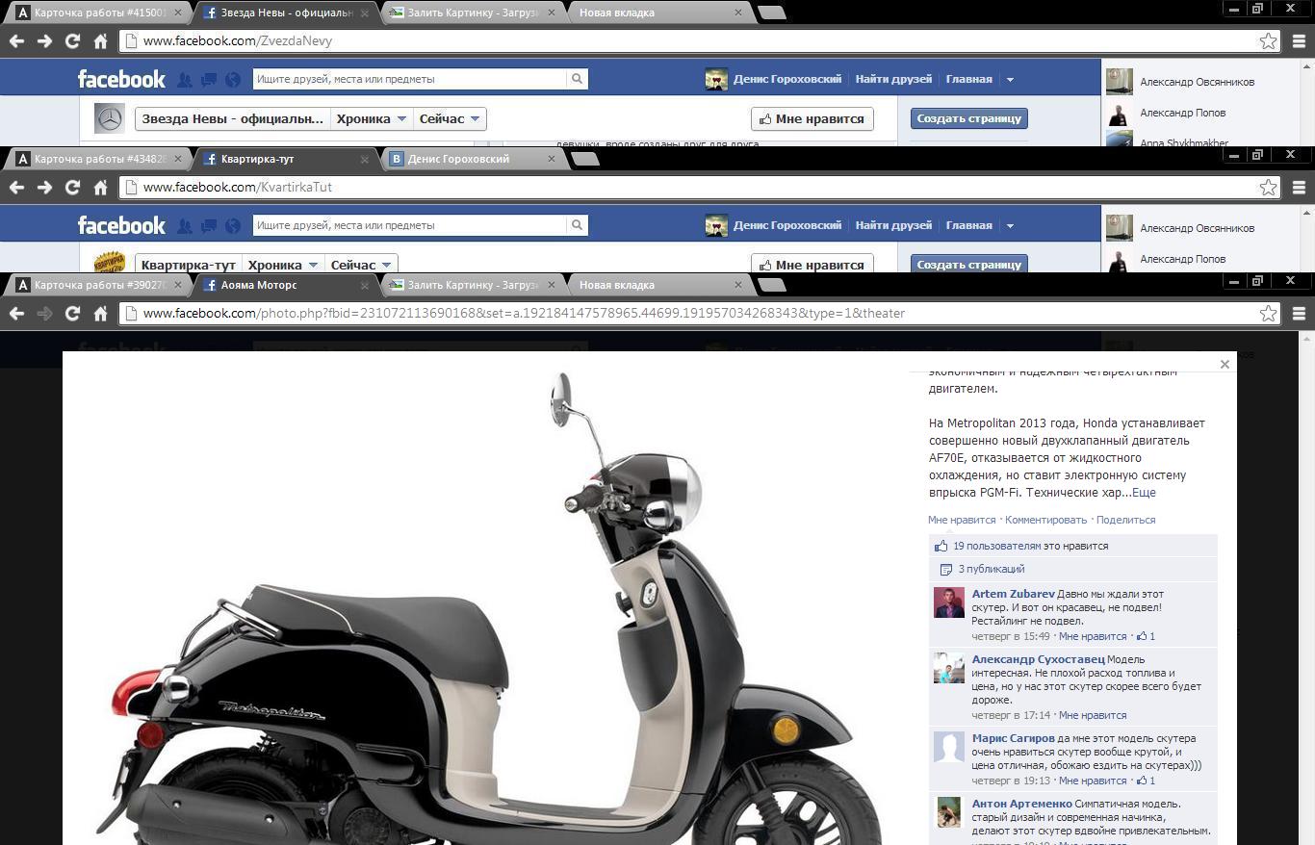Open messages icon in Звезда Невы window

point(208,80)
